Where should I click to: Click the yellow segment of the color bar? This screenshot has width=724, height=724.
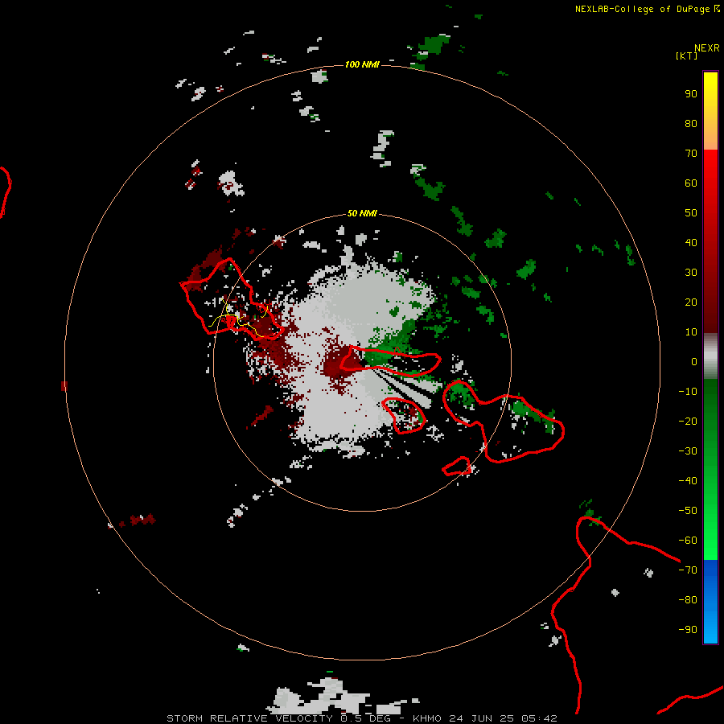click(x=710, y=111)
